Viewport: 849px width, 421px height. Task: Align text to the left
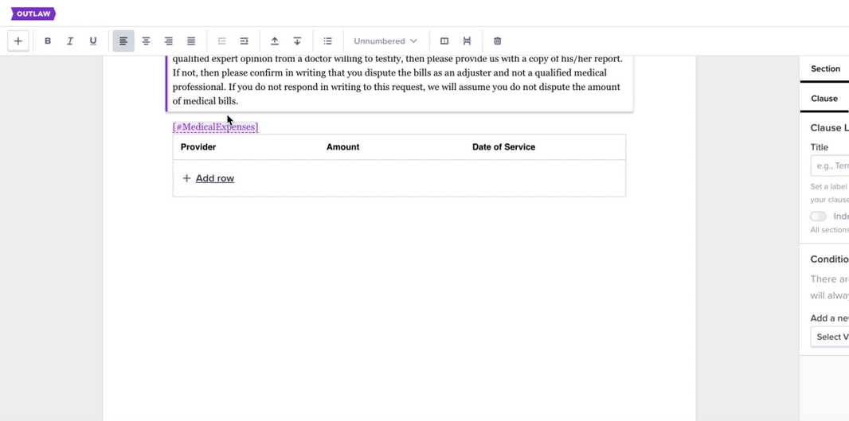(123, 41)
